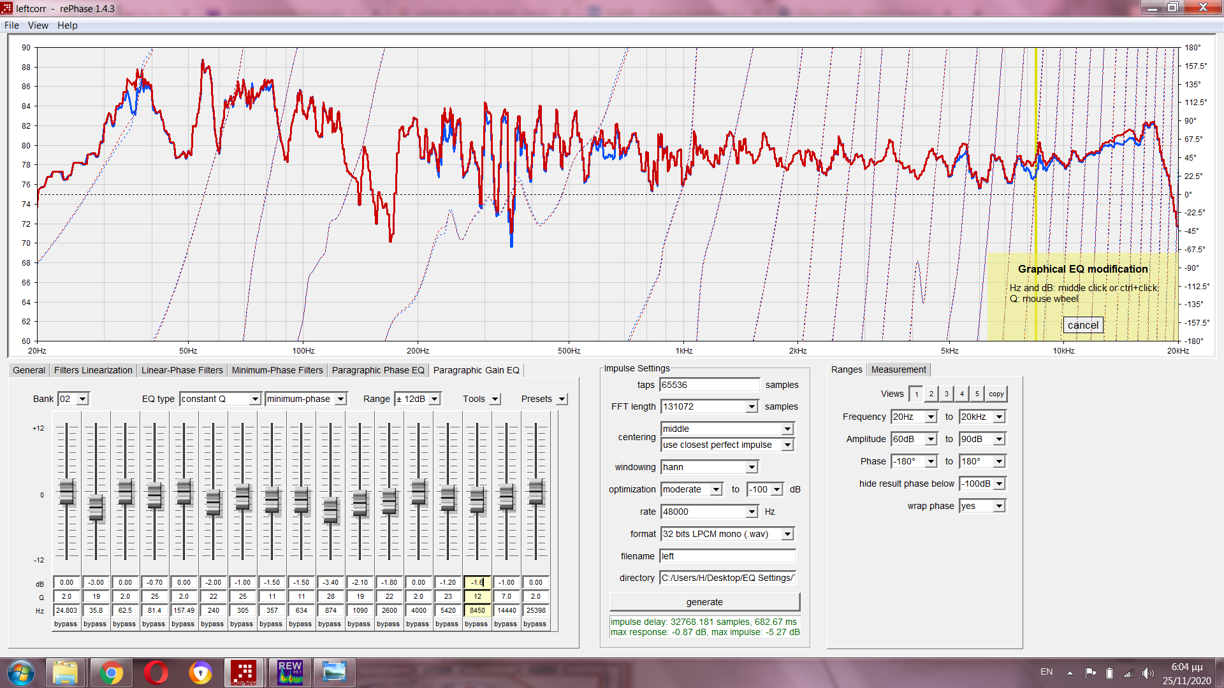
Task: Click the filename input field
Action: [x=727, y=556]
